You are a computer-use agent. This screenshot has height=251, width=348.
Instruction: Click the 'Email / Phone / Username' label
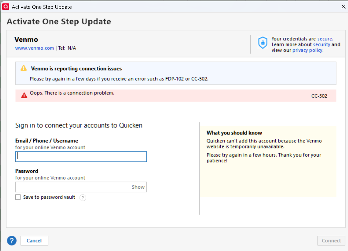click(47, 141)
